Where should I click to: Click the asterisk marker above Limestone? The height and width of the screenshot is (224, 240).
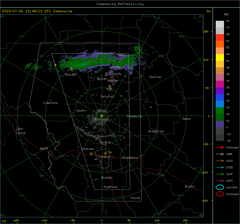coord(50,100)
